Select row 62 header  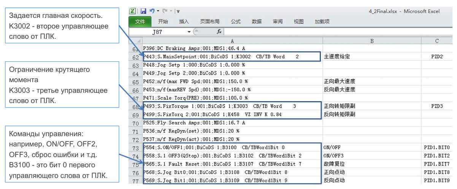[135, 57]
